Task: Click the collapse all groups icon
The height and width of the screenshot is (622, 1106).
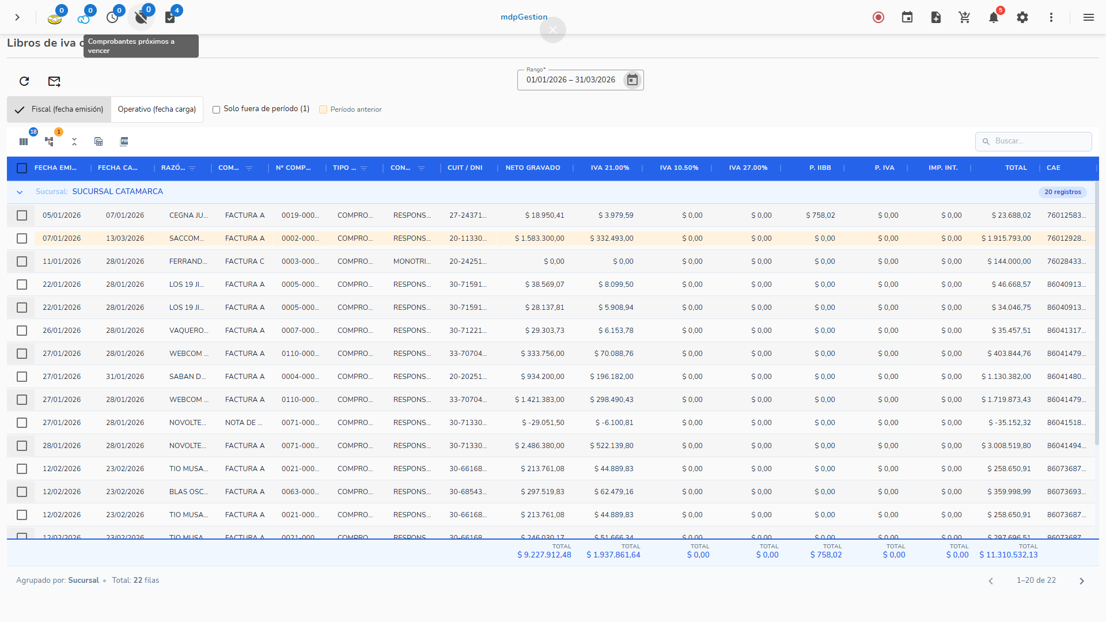Action: (x=74, y=142)
